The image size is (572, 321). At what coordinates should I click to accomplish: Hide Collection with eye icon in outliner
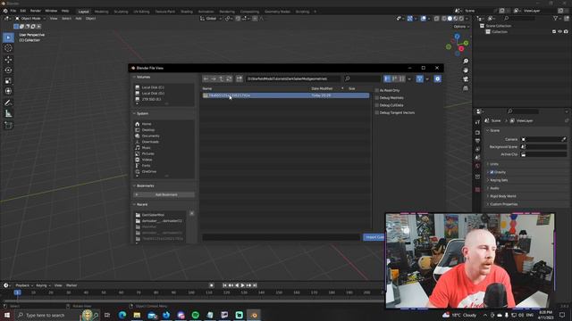[x=560, y=32]
